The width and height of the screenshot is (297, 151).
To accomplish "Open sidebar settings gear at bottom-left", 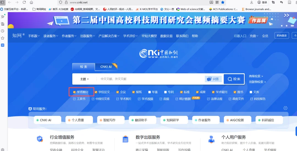I will point(3,149).
